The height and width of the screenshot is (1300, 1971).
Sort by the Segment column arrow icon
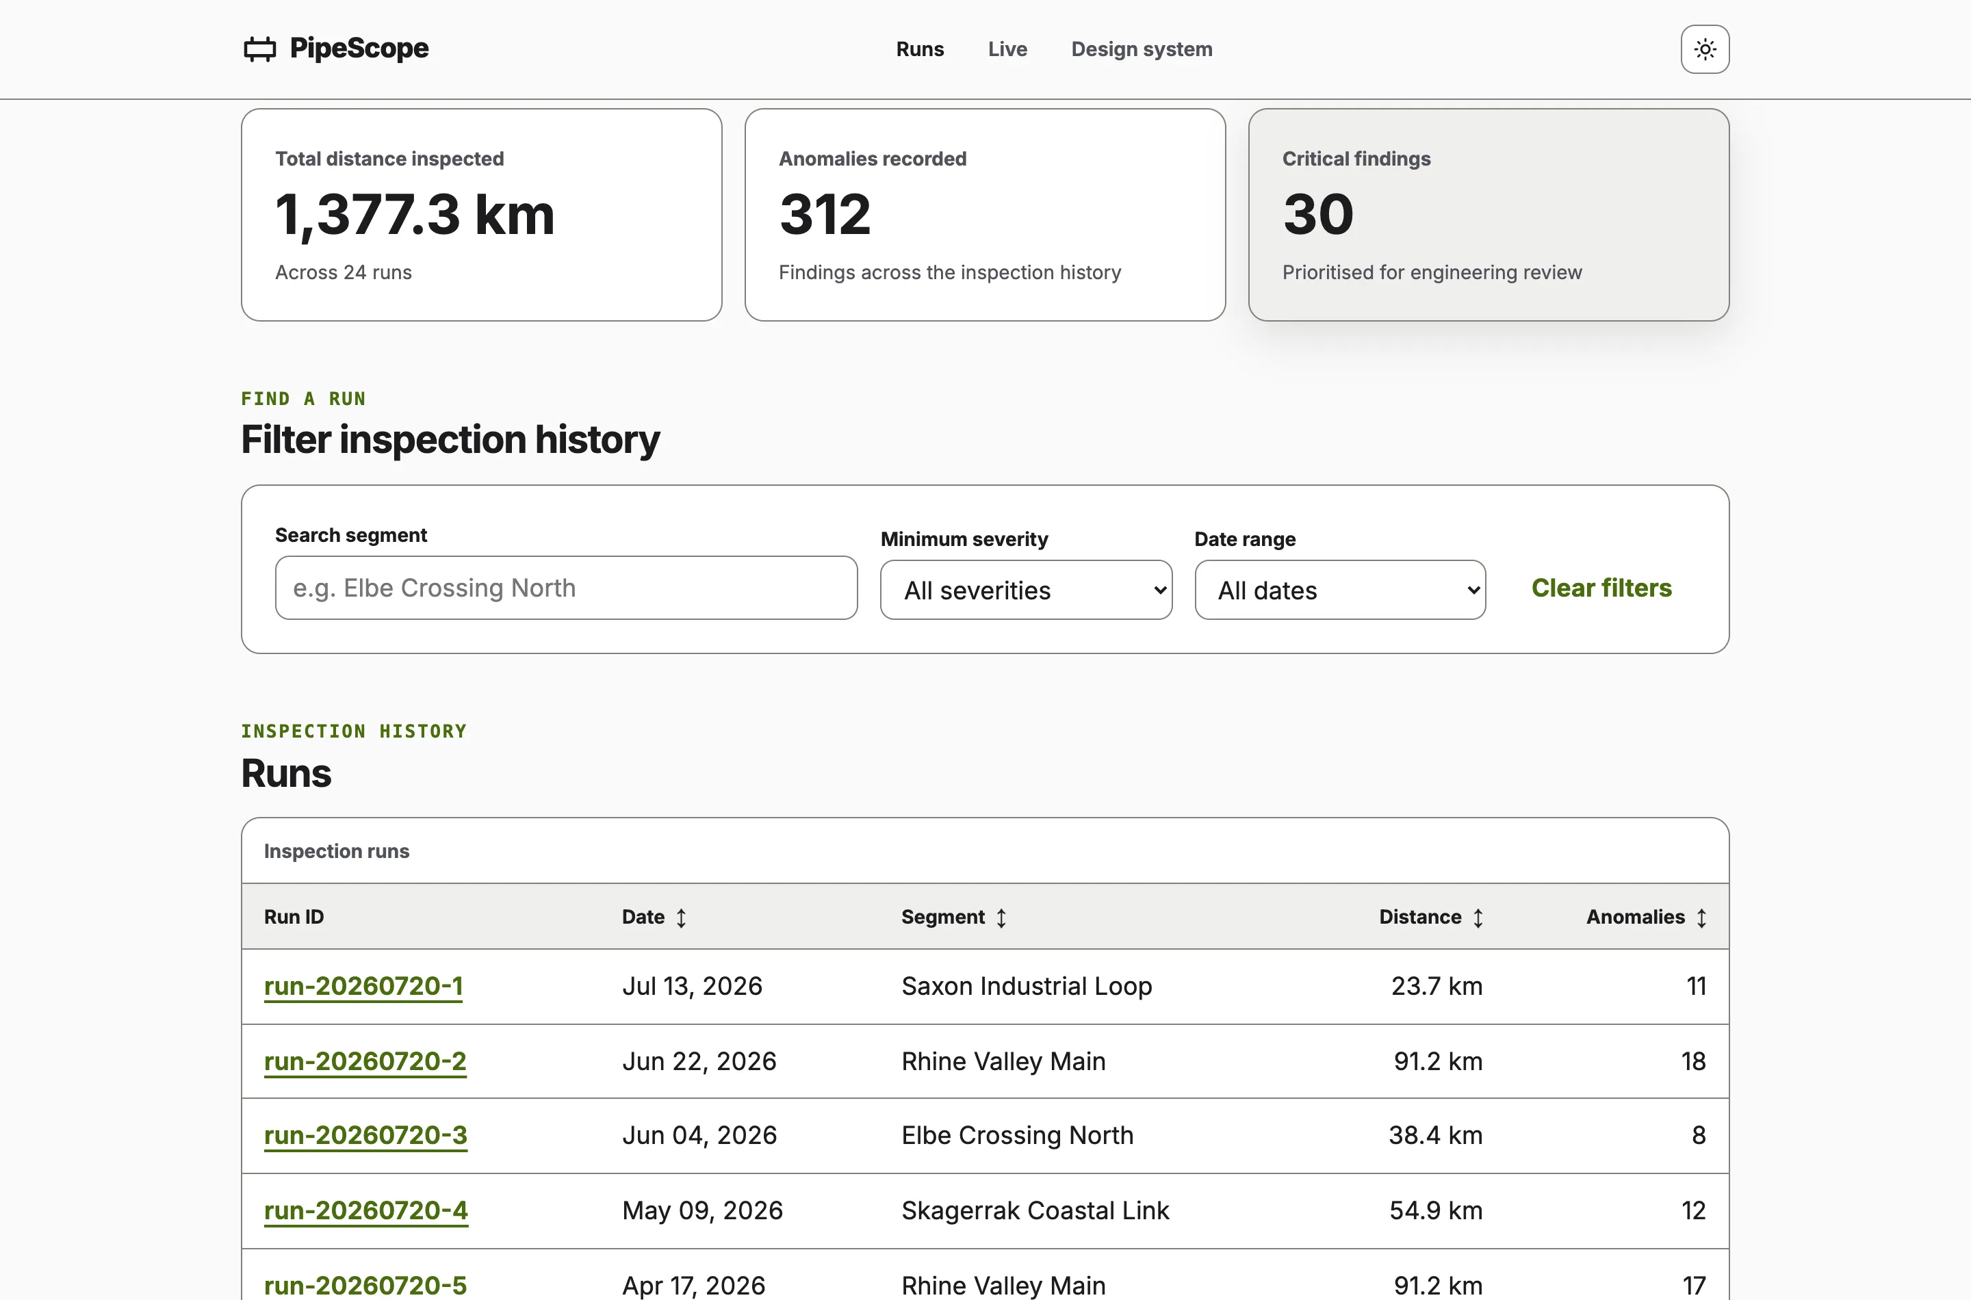pyautogui.click(x=1002, y=918)
